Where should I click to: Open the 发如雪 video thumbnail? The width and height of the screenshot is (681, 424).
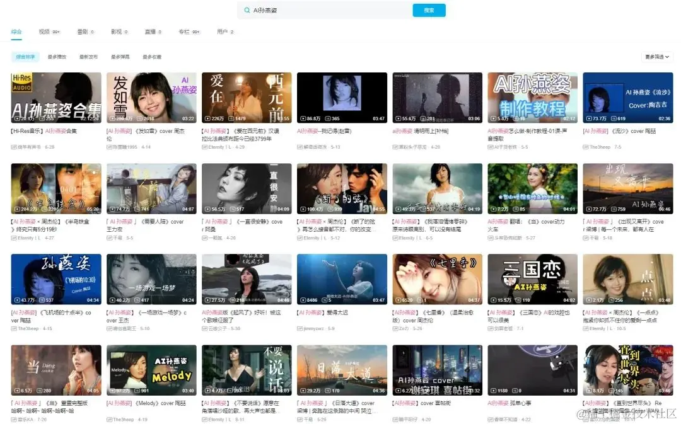coord(151,98)
